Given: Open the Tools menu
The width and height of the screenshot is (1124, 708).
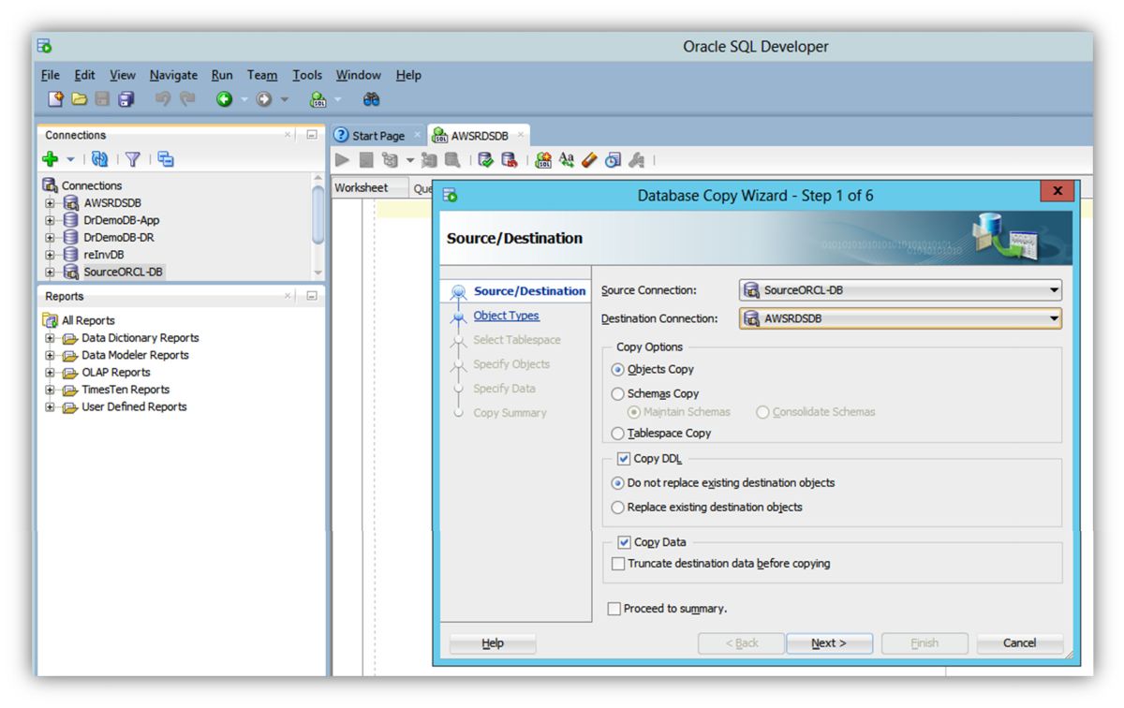Looking at the screenshot, I should pos(307,75).
